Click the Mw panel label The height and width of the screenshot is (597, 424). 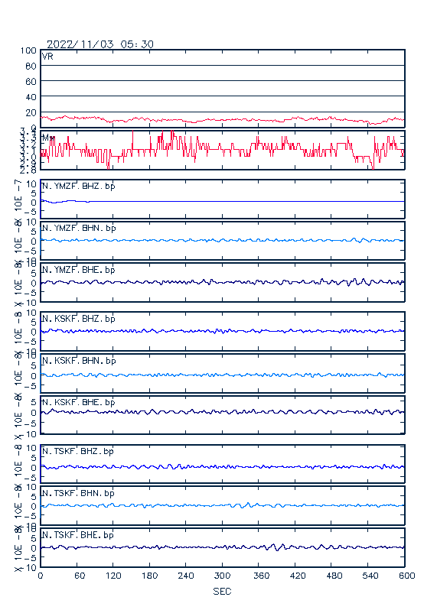tap(48, 138)
